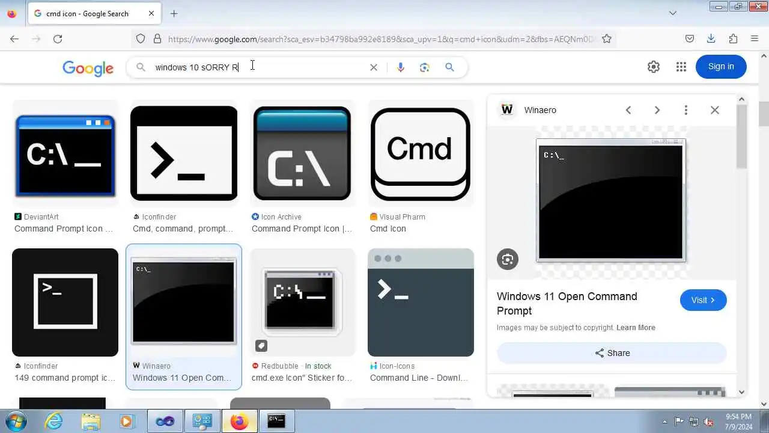The image size is (769, 433).
Task: Open a new browser tab
Action: pos(174,13)
